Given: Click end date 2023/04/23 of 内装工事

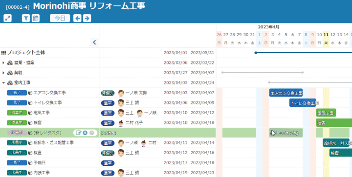Looking at the screenshot, I should [x=202, y=173].
